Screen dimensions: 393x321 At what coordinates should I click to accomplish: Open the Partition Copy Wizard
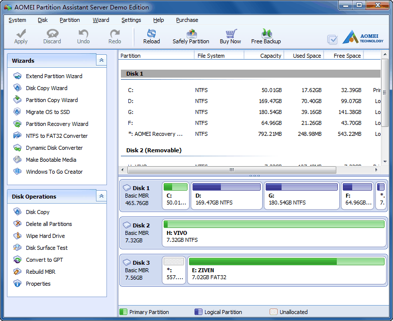pos(52,100)
